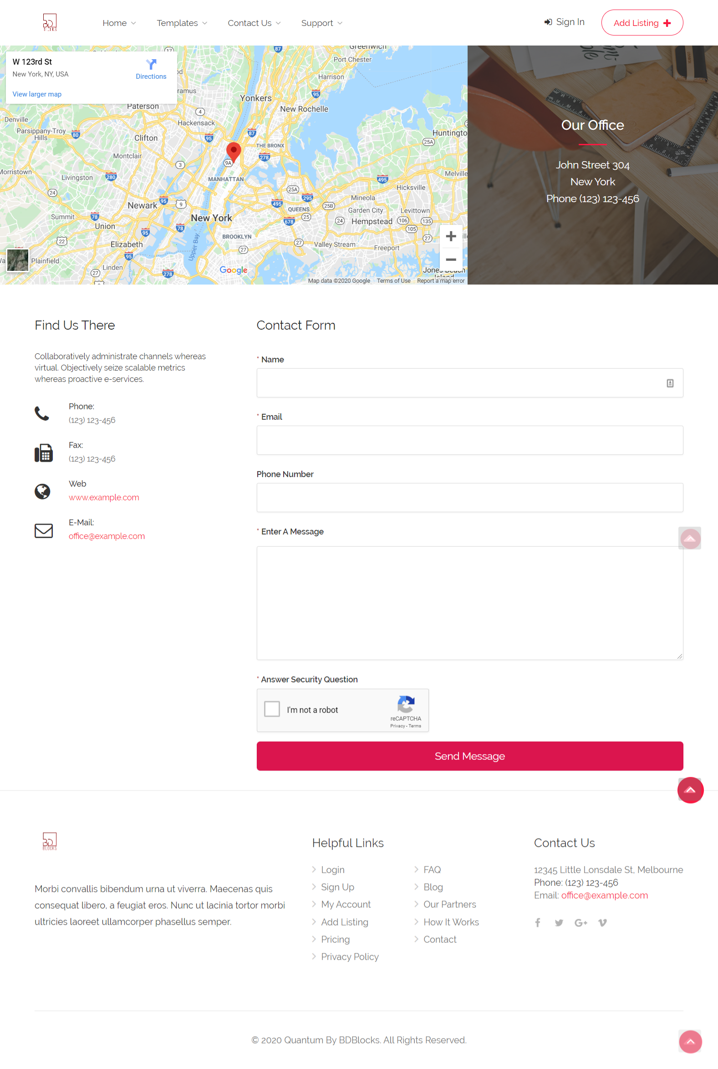
Task: Click scroll-to-top button beside copyright line
Action: [690, 1042]
